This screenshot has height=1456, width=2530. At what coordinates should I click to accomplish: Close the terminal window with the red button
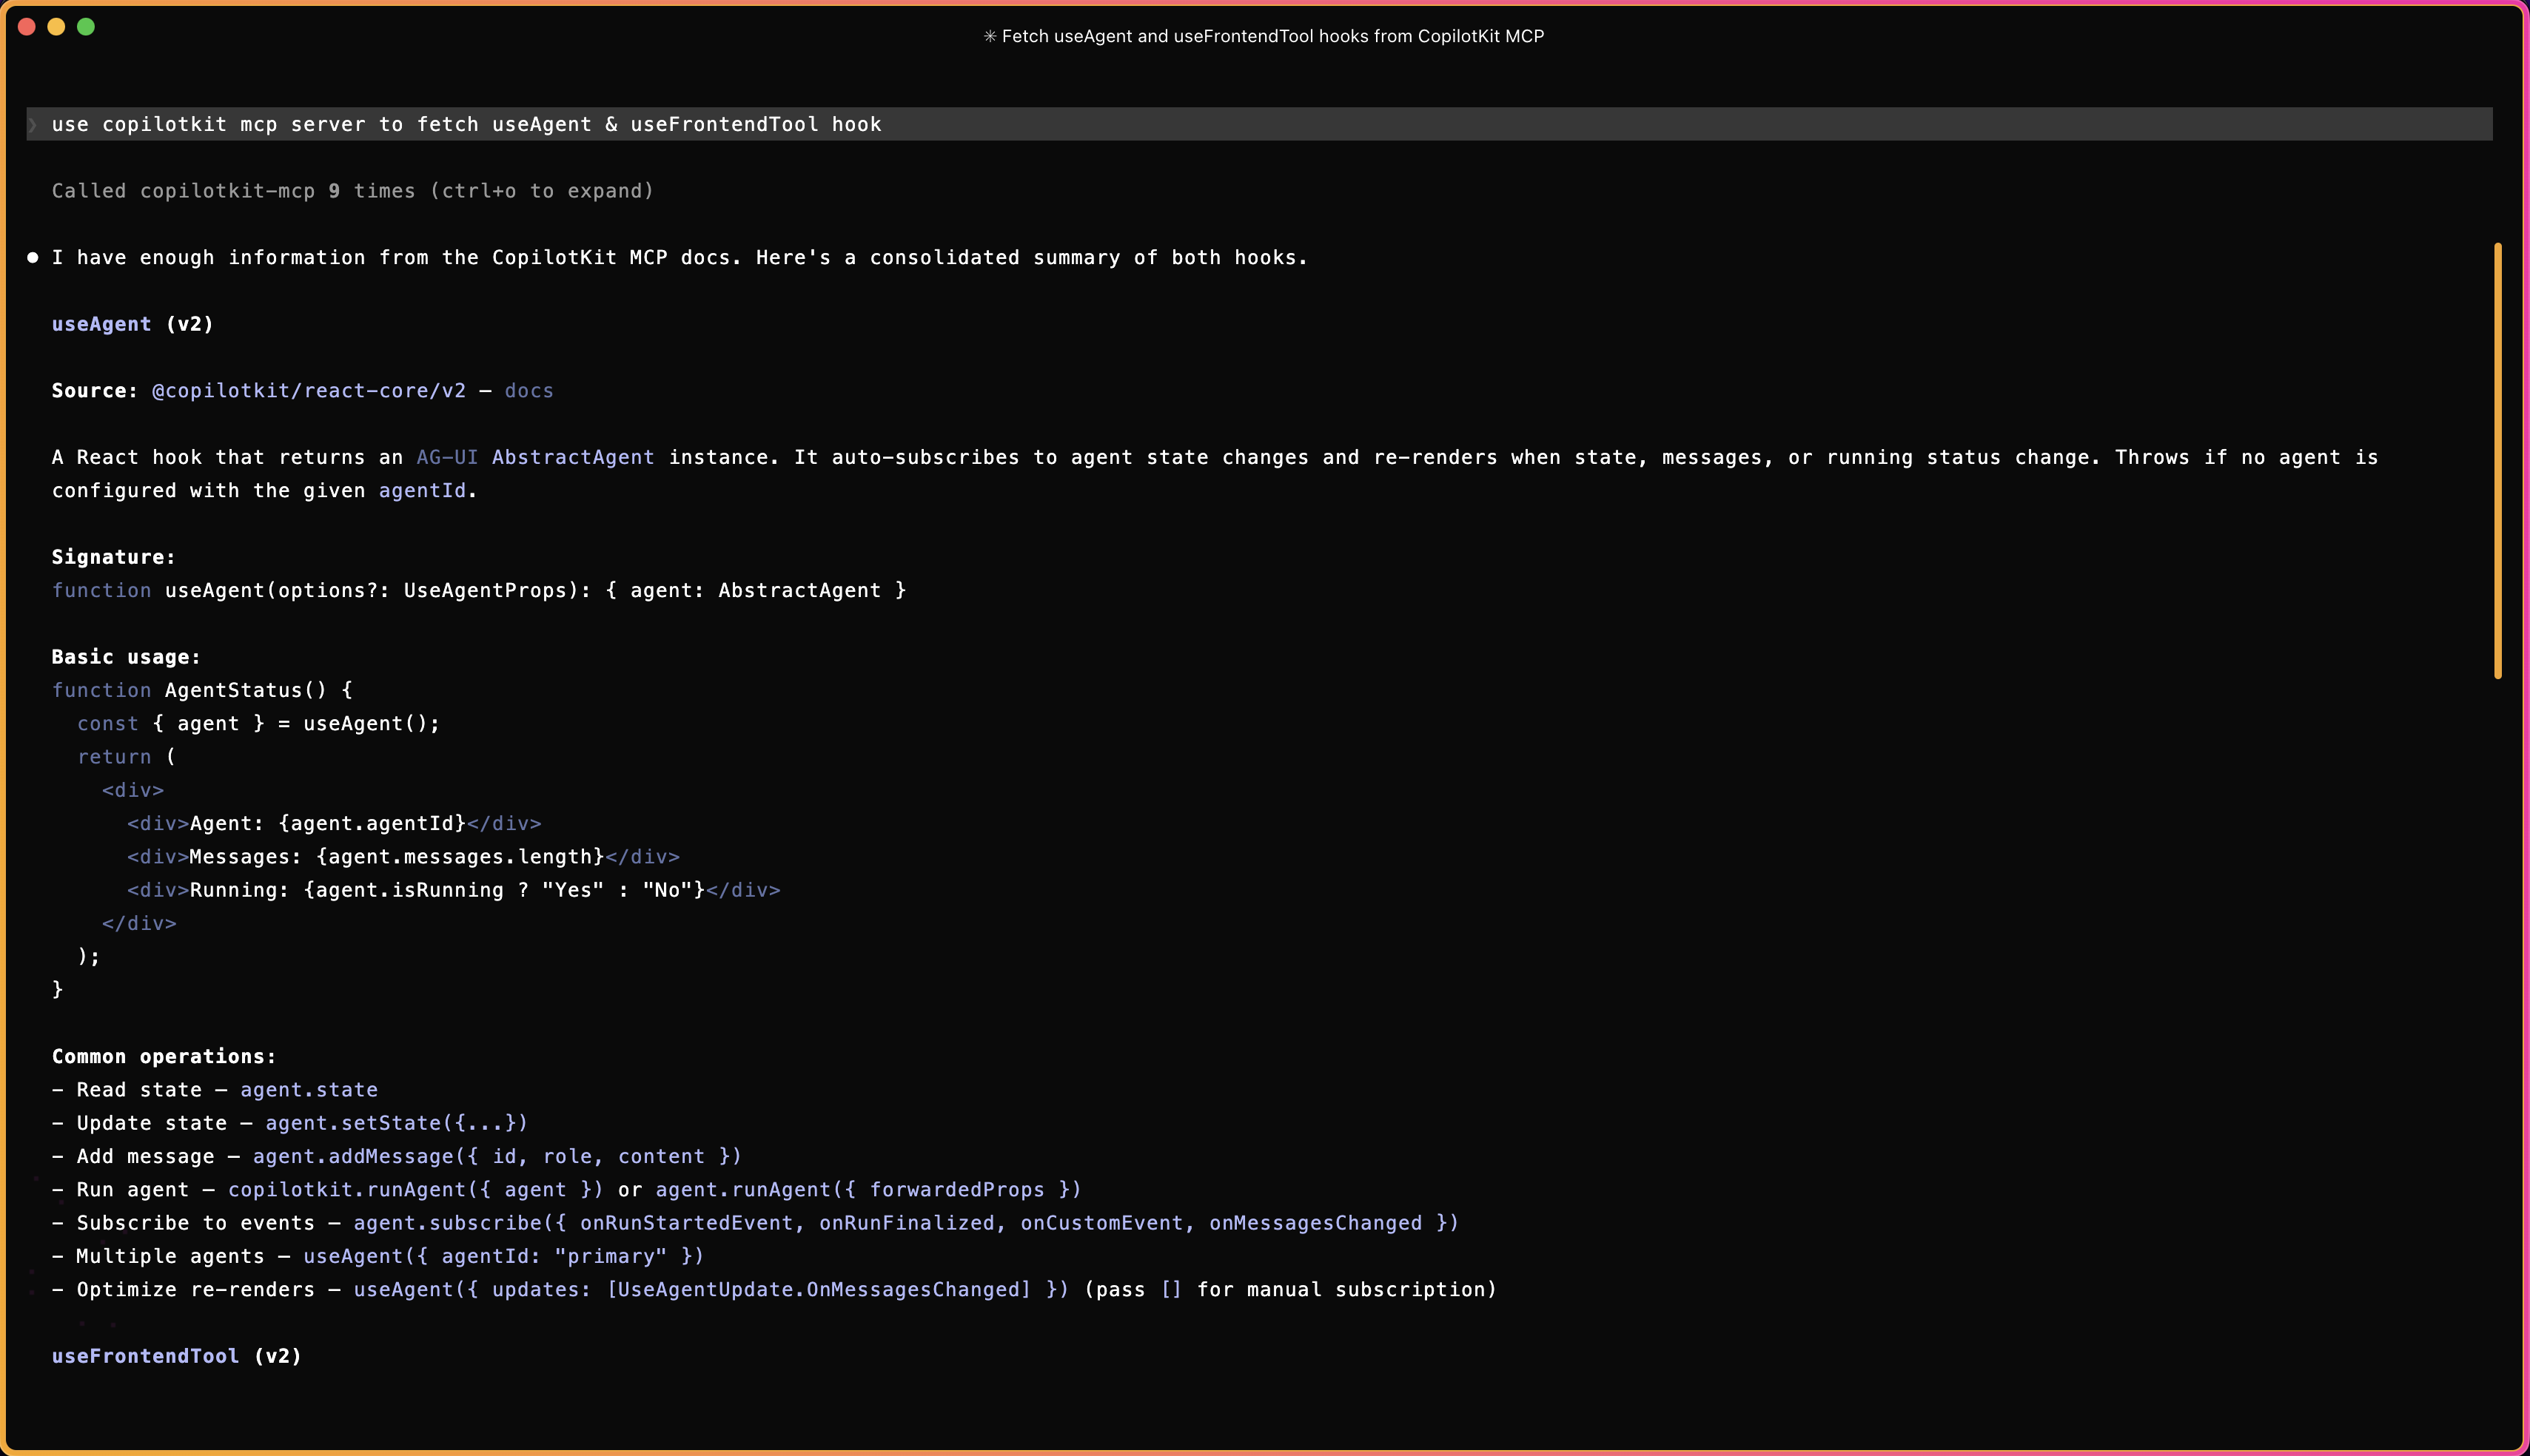(x=27, y=27)
